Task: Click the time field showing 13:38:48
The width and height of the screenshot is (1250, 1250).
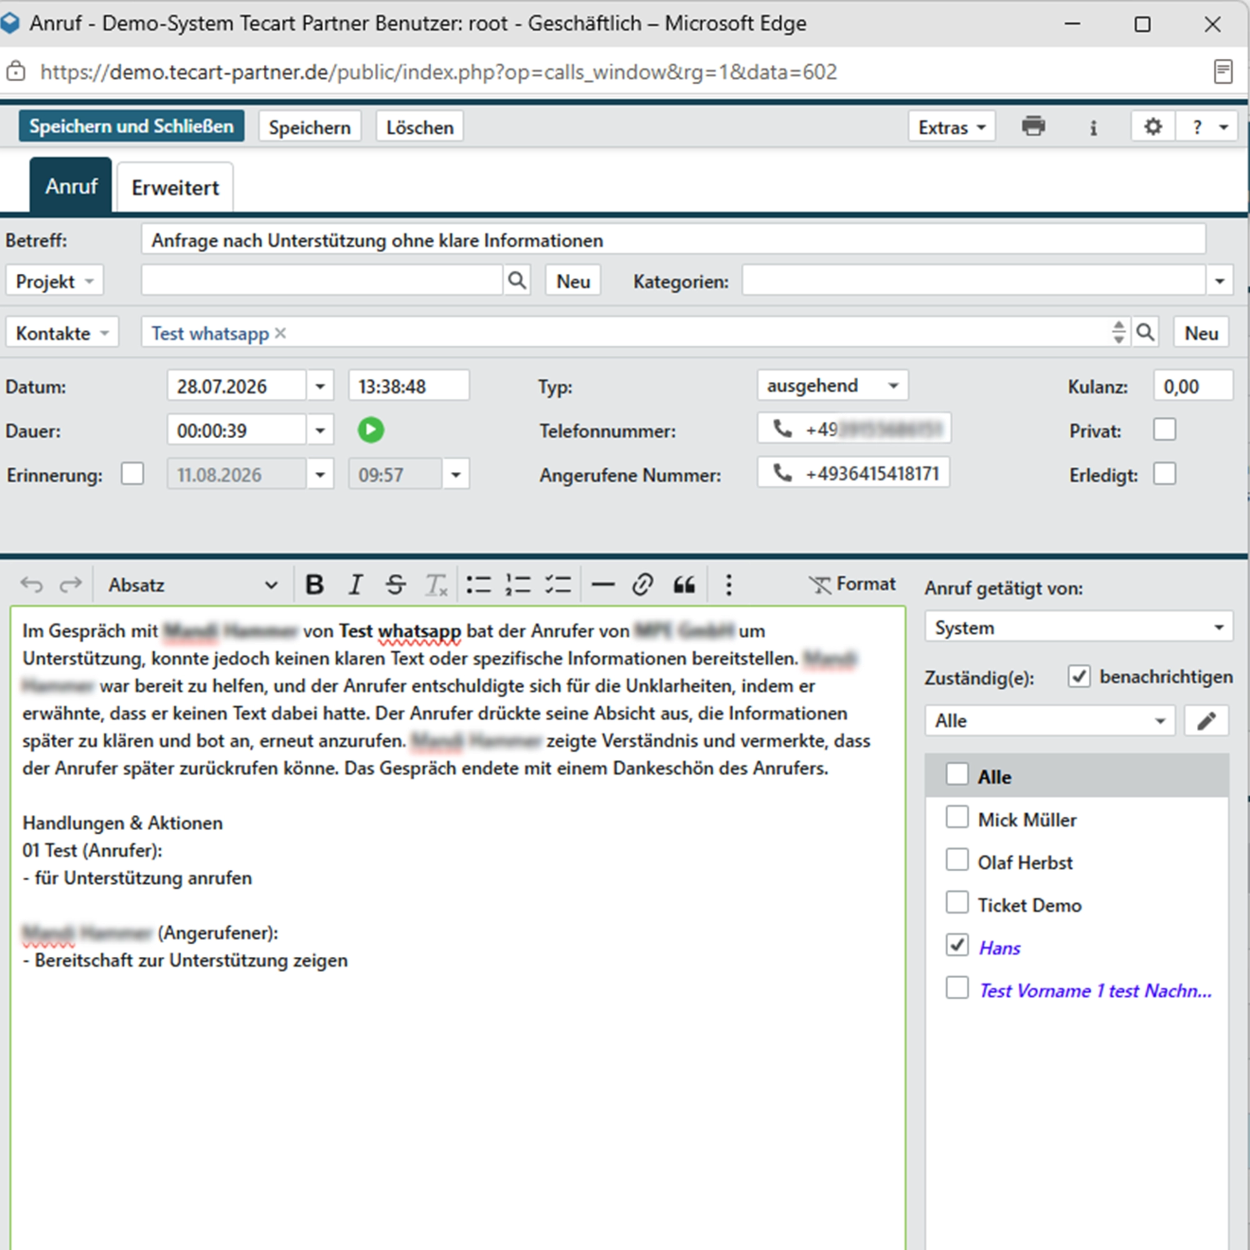Action: click(x=409, y=386)
